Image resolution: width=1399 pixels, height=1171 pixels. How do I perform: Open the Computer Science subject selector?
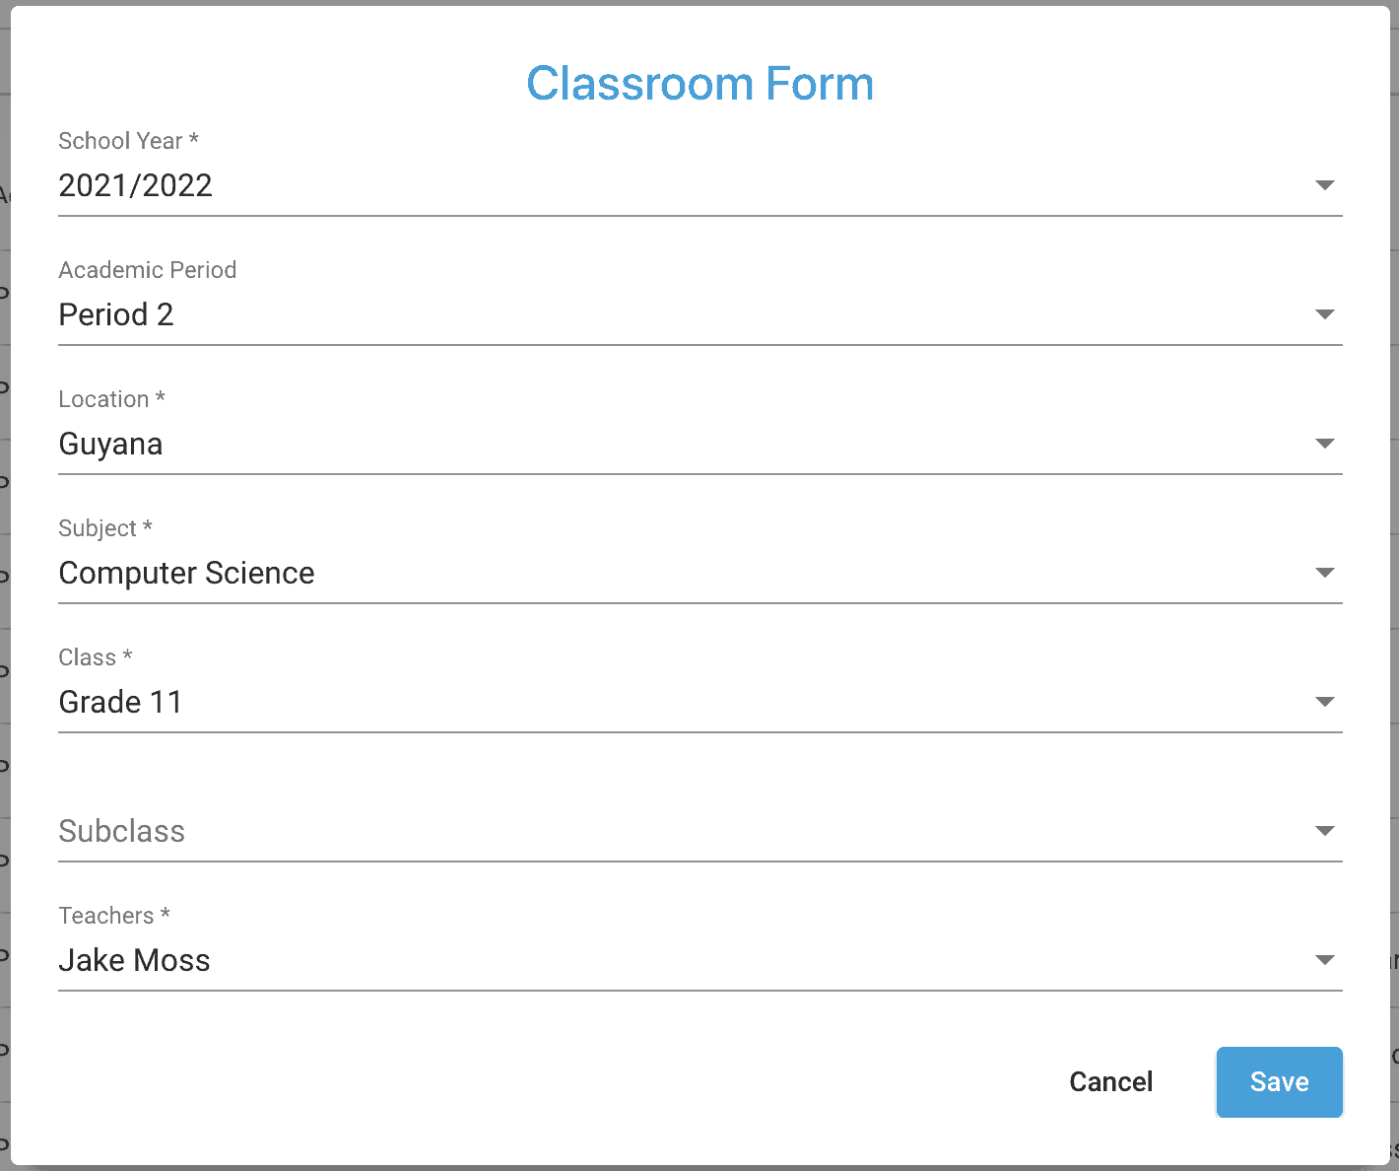pyautogui.click(x=700, y=573)
